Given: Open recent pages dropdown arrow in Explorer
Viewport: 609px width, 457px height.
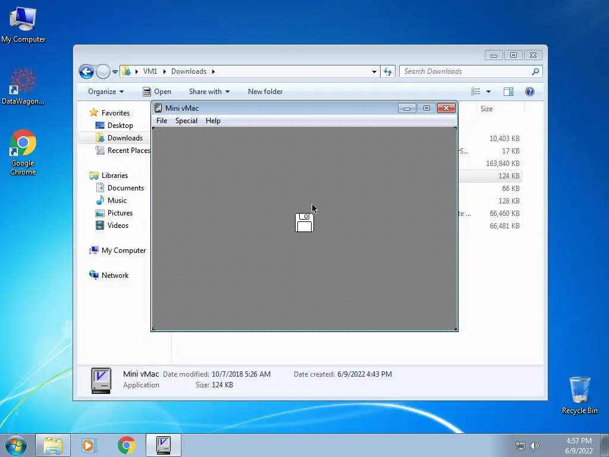Looking at the screenshot, I should (x=115, y=72).
